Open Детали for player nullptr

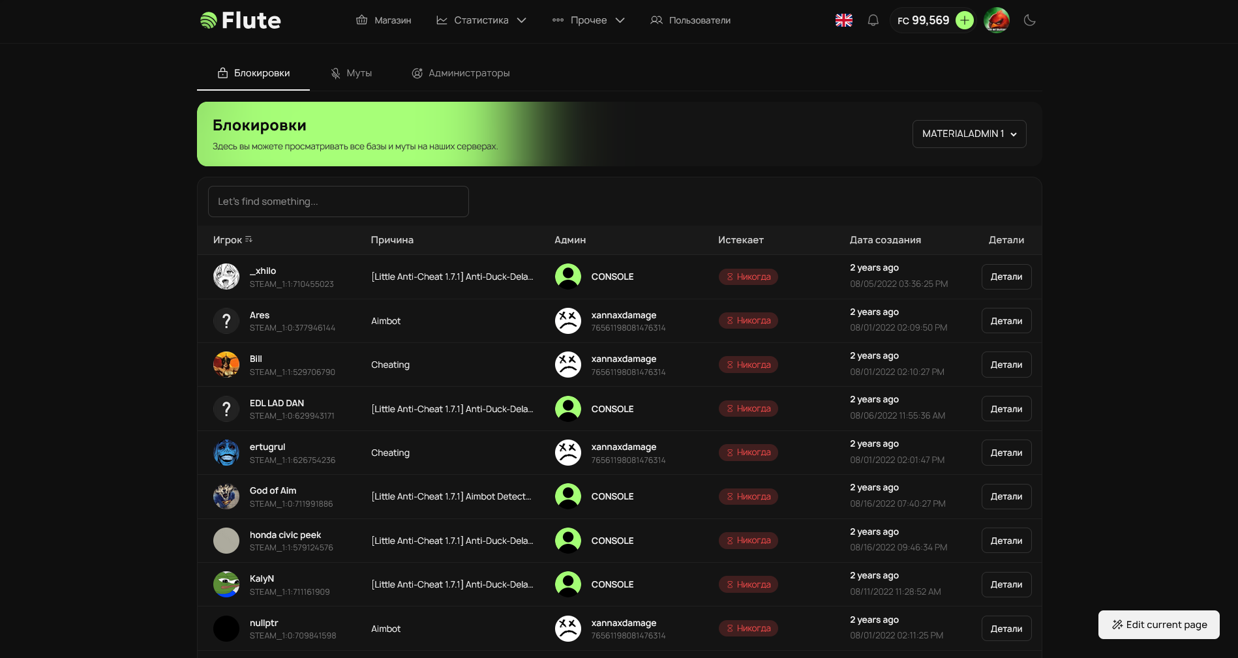1006,629
